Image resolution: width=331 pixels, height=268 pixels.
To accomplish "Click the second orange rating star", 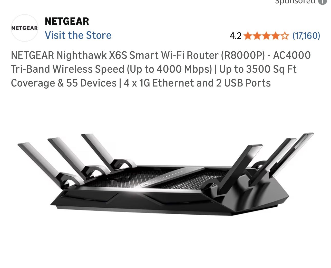I will [257, 36].
